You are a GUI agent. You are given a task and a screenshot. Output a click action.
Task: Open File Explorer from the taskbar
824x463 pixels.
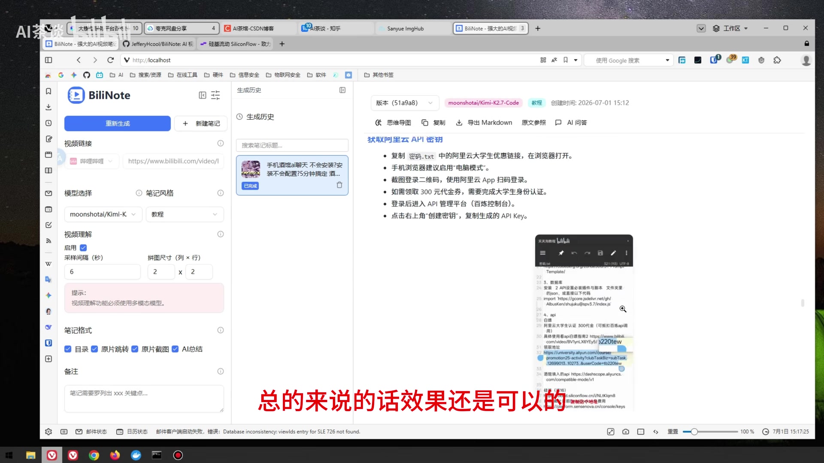(30, 455)
